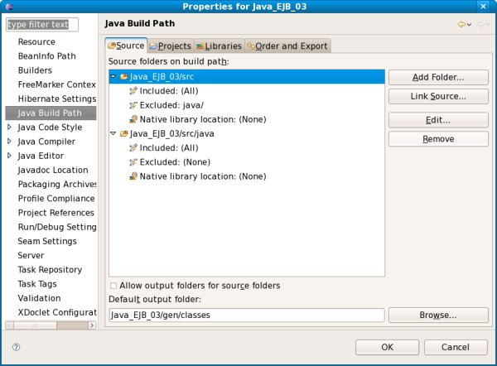Enable Allow output folders for source folders
The image size is (497, 366).
(x=114, y=286)
